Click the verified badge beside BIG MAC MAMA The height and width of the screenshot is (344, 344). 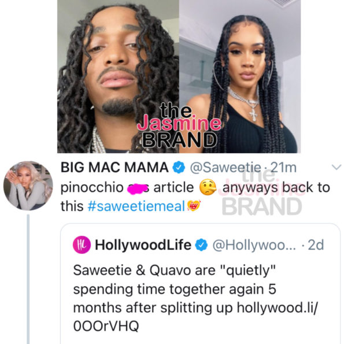pos(179,168)
